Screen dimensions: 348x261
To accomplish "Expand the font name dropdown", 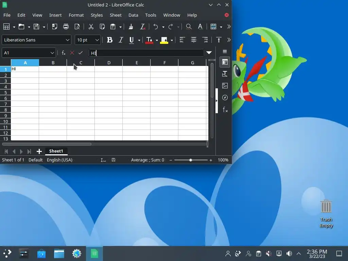I will 68,40.
